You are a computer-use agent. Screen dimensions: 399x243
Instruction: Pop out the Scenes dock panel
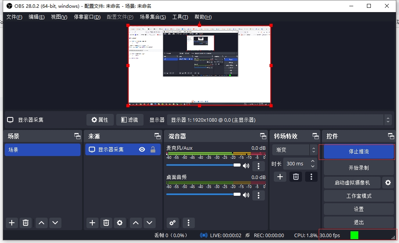tap(77, 136)
